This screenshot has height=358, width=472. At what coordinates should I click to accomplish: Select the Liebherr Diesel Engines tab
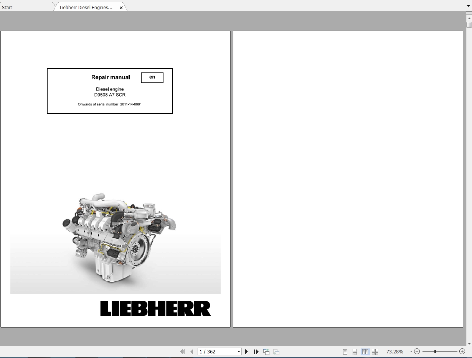pos(86,7)
